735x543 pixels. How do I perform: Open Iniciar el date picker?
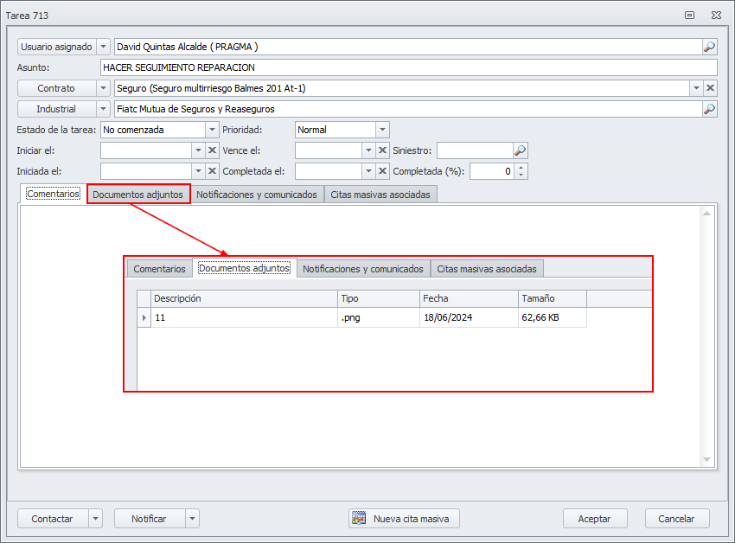pos(198,150)
